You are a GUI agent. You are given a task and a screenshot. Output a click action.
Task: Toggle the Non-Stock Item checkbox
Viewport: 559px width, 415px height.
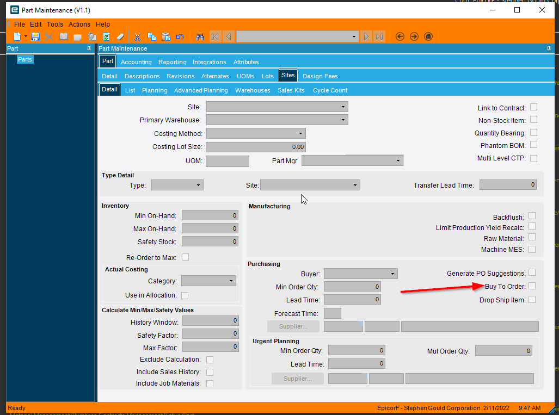533,120
